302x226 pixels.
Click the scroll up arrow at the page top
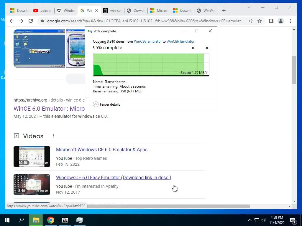point(294,29)
